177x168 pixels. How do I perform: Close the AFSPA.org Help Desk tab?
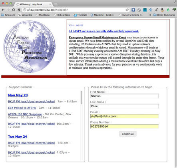coord(50,4)
